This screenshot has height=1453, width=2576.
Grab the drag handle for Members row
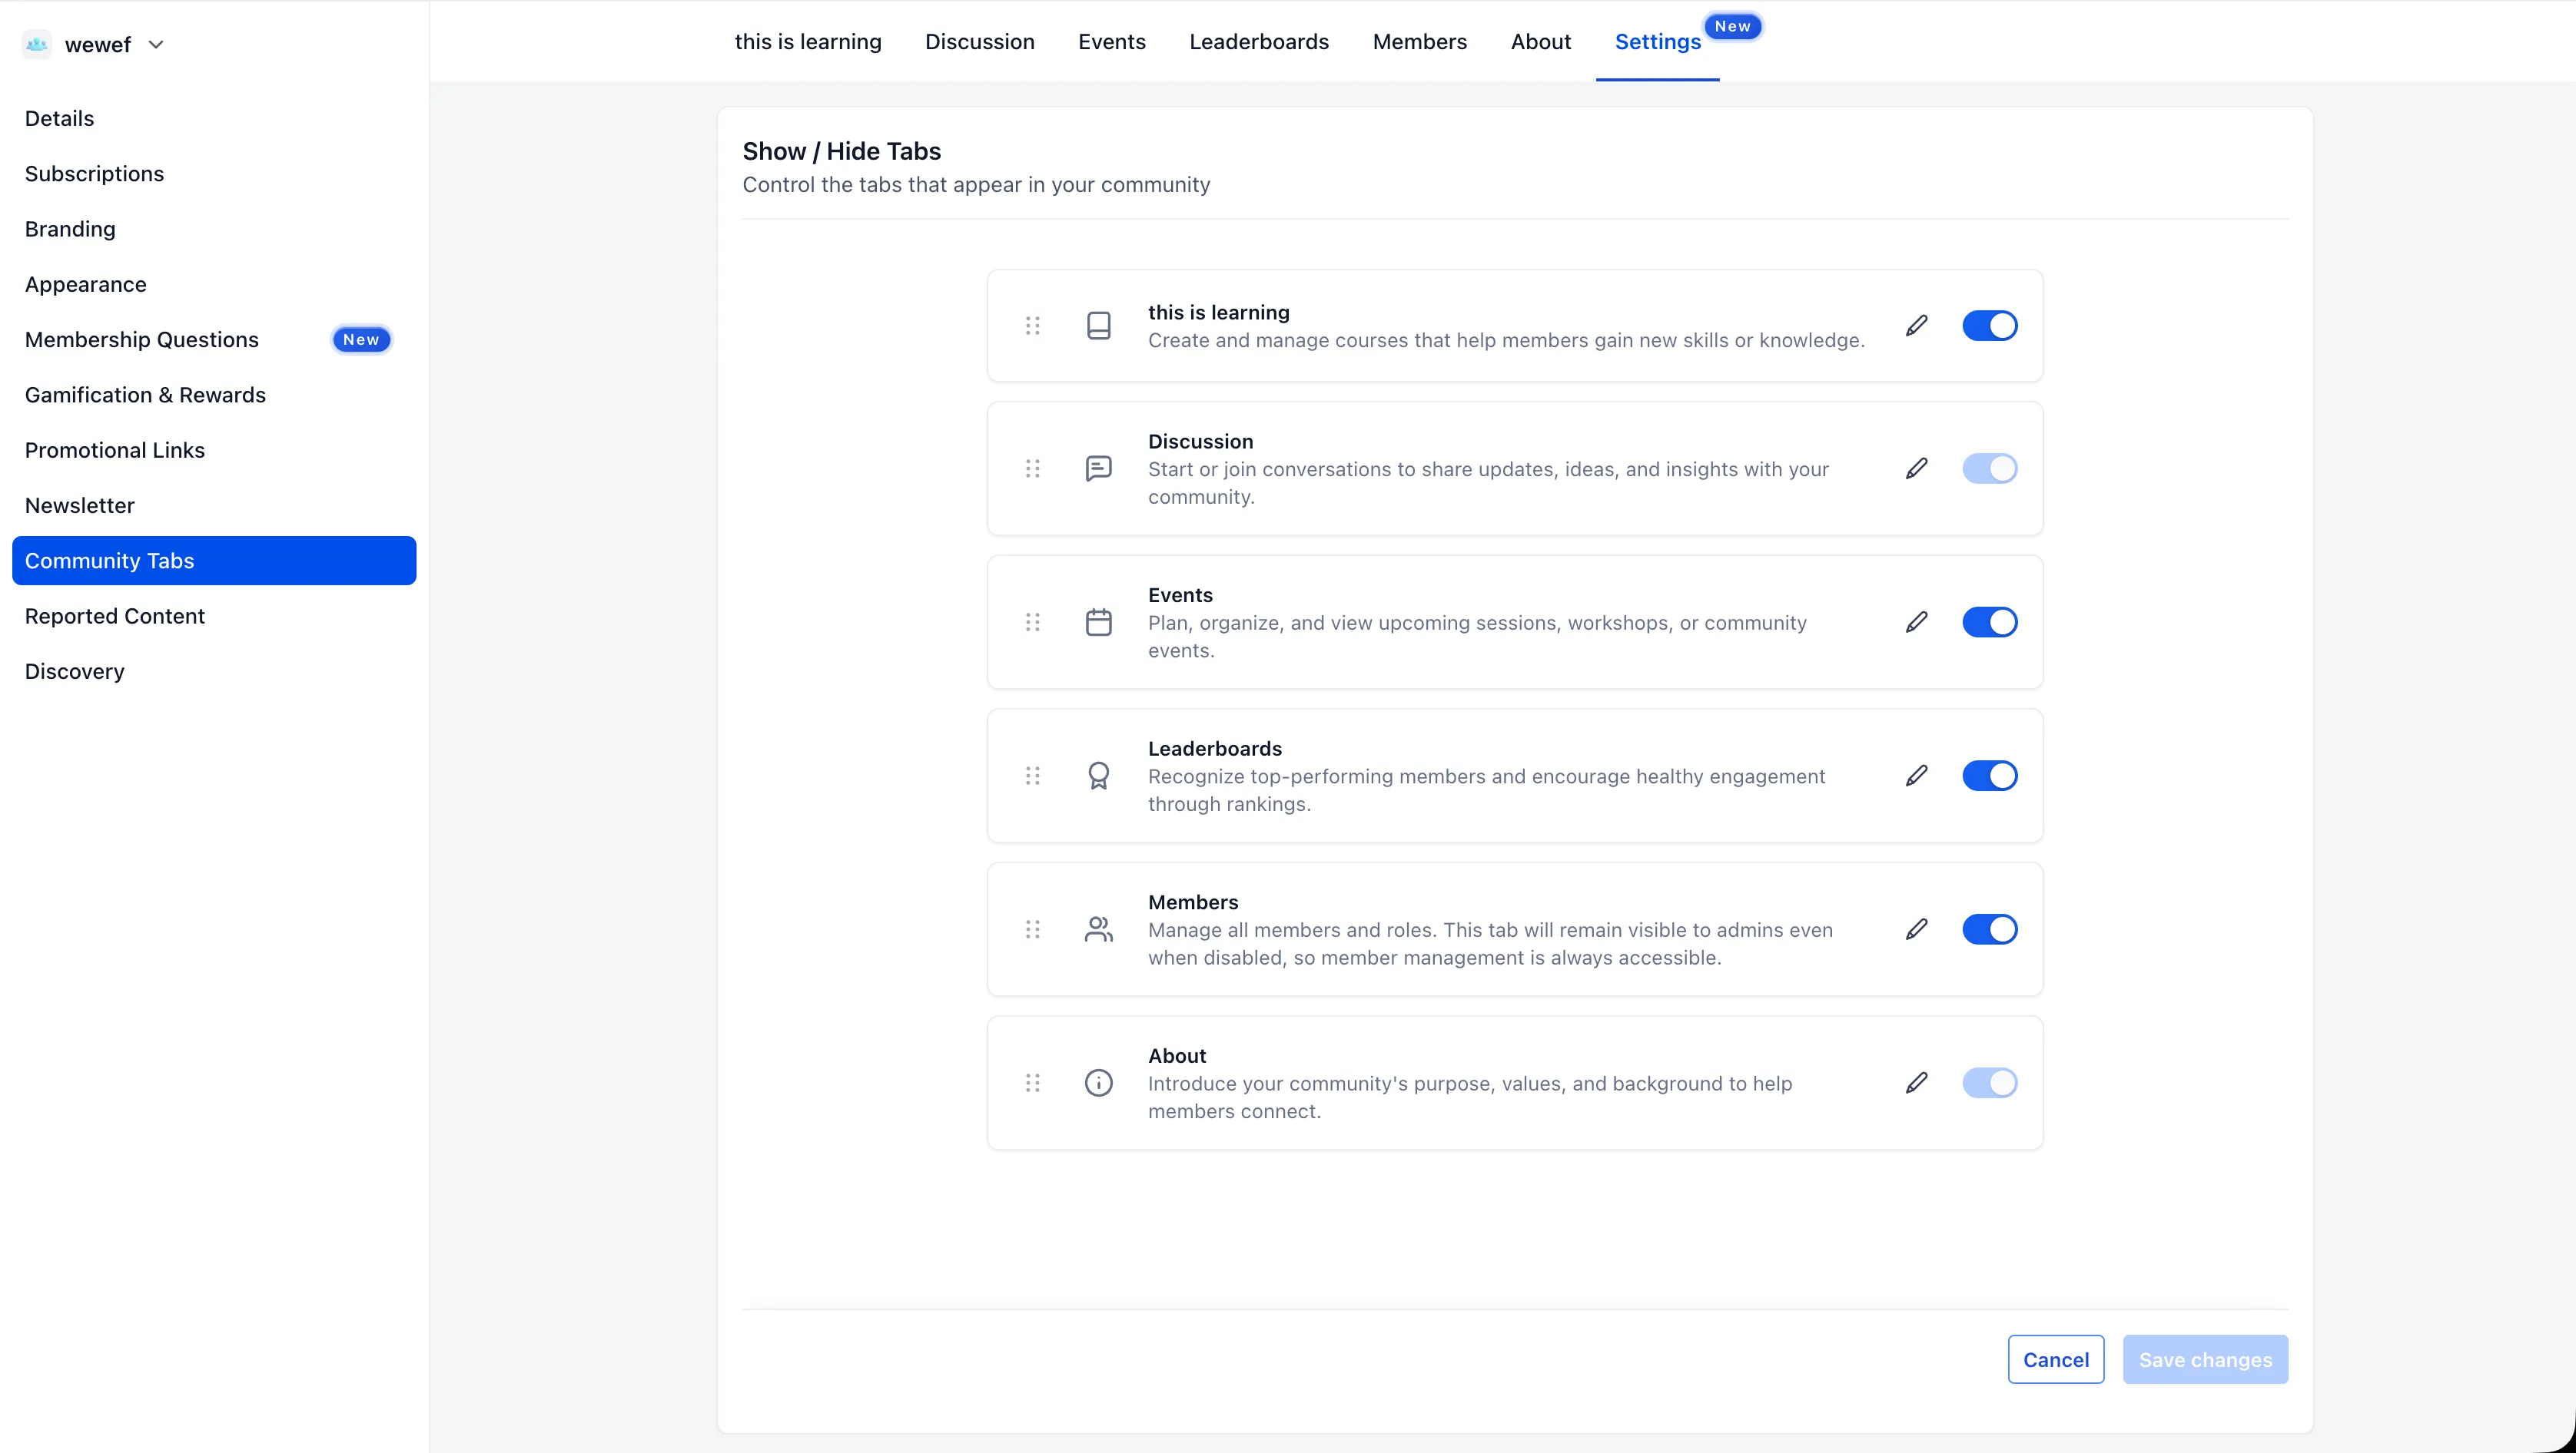point(1033,930)
